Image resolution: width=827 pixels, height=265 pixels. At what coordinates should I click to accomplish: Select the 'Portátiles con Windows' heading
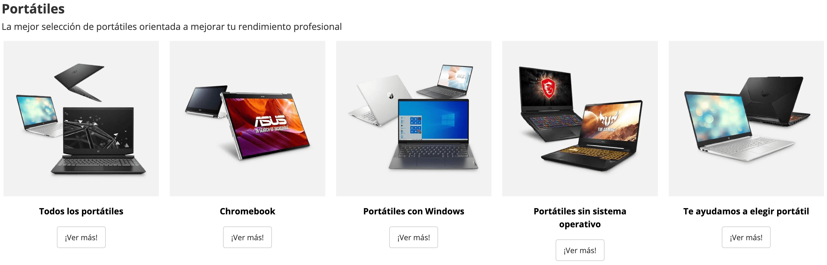(413, 211)
